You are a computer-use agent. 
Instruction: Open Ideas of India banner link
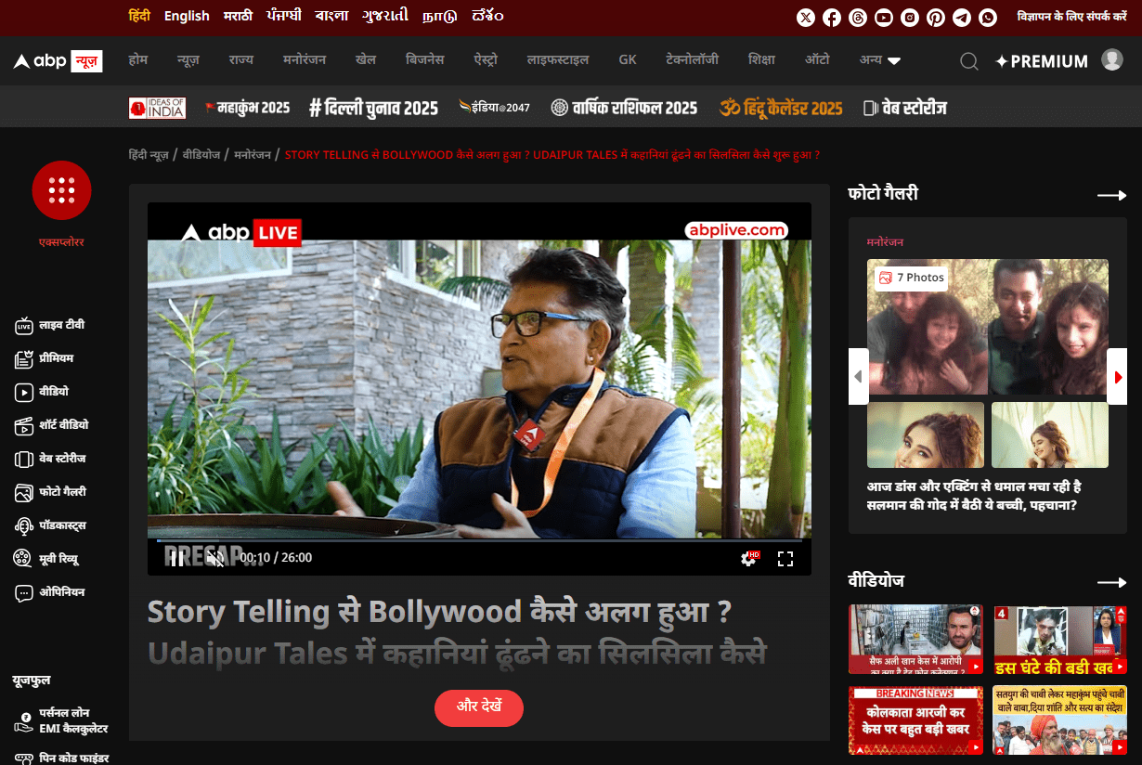click(x=157, y=108)
